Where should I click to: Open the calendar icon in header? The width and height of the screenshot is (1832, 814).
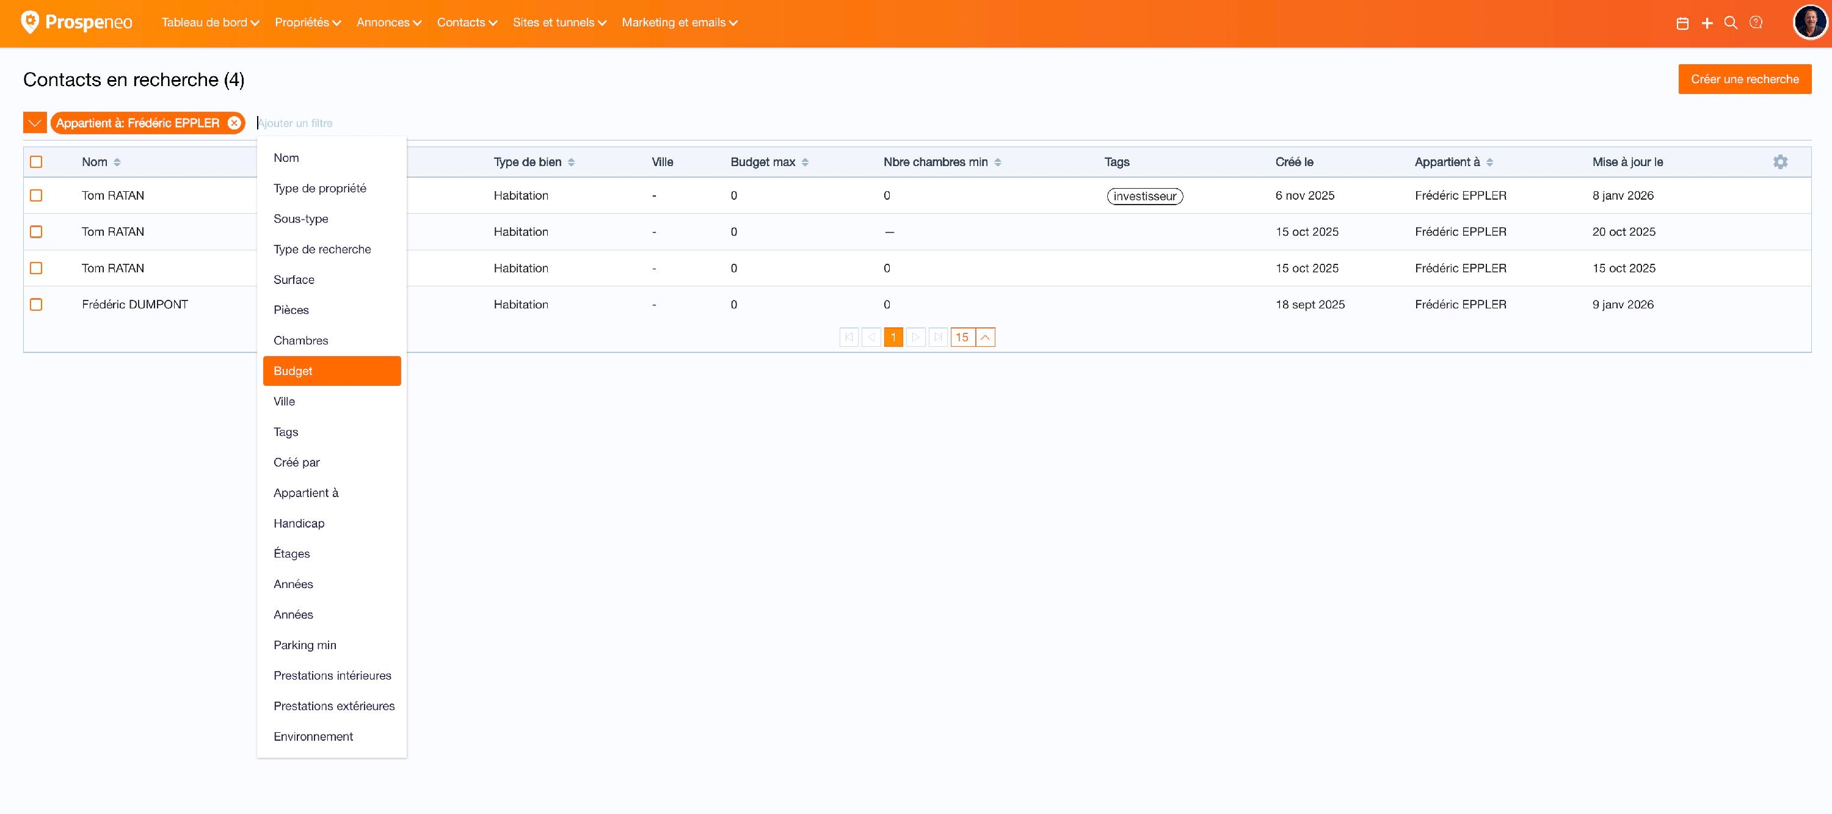(x=1682, y=23)
